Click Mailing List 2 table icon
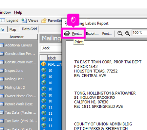147x130 pixels. pos(2,88)
